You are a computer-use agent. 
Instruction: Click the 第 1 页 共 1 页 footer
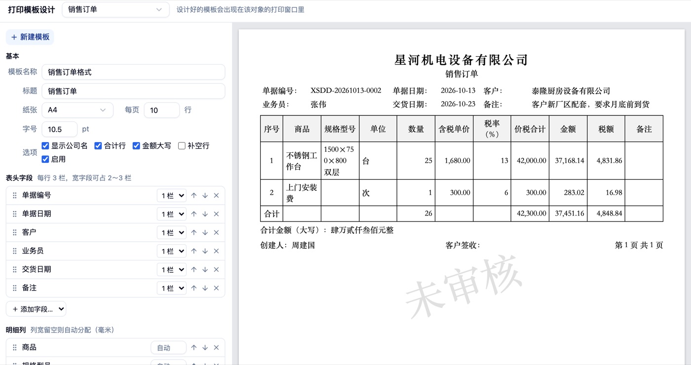tap(639, 245)
